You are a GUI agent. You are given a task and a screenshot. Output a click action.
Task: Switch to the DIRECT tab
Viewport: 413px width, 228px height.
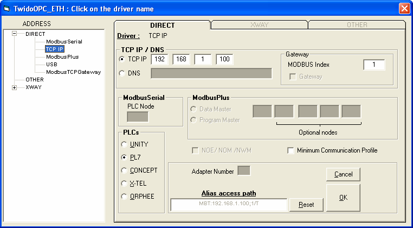[x=162, y=26]
